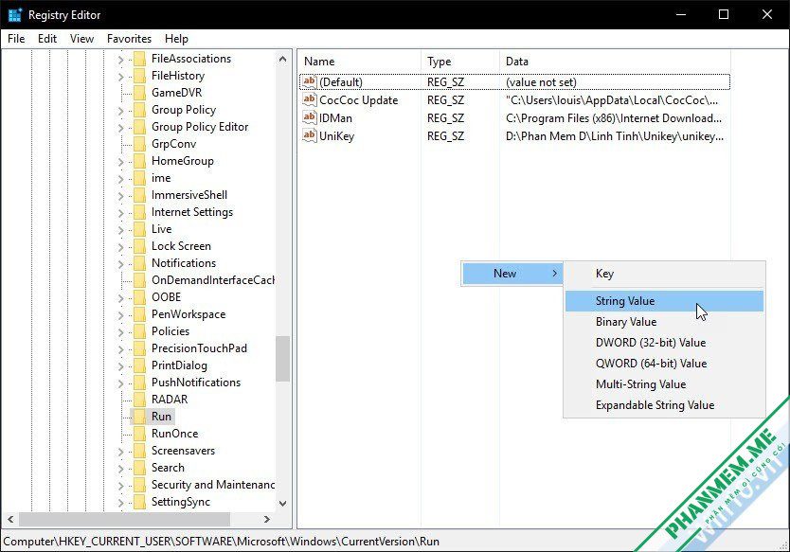Choose Binary Value in the submenu
Image resolution: width=790 pixels, height=552 pixels.
click(664, 322)
